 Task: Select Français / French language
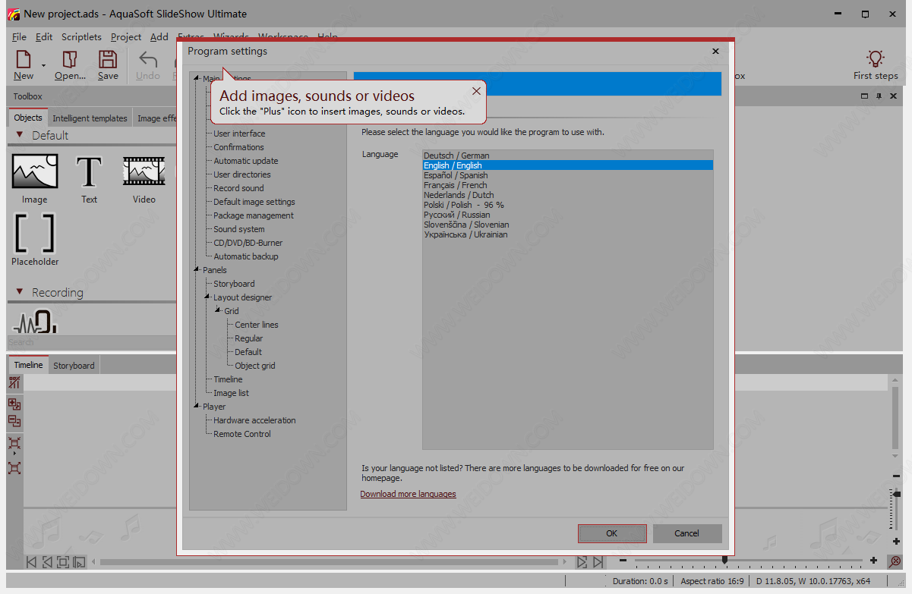click(456, 185)
